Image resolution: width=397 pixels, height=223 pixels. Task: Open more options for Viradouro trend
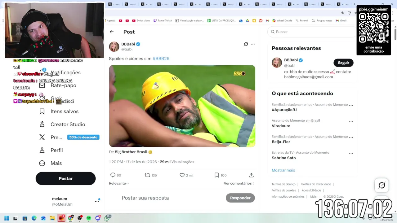point(351,121)
